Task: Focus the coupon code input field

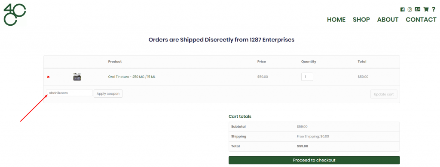Action: tap(69, 93)
